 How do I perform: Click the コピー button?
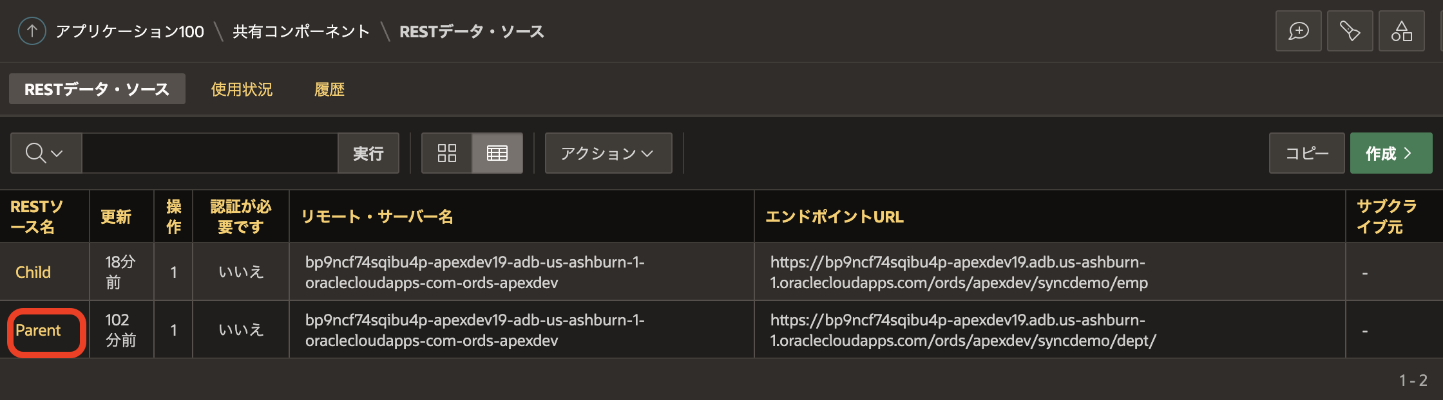[x=1306, y=153]
